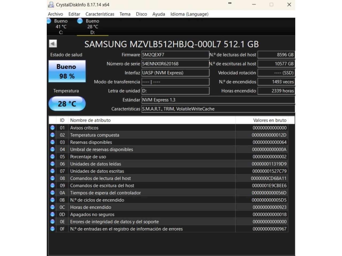Image resolution: width=342 pixels, height=256 pixels.
Task: Click the serial number field S4ENNX0R620168
Action: tap(175, 64)
